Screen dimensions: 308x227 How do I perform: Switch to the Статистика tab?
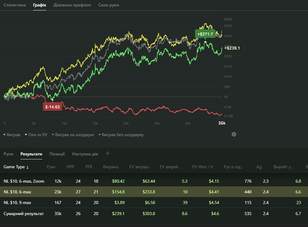point(14,5)
